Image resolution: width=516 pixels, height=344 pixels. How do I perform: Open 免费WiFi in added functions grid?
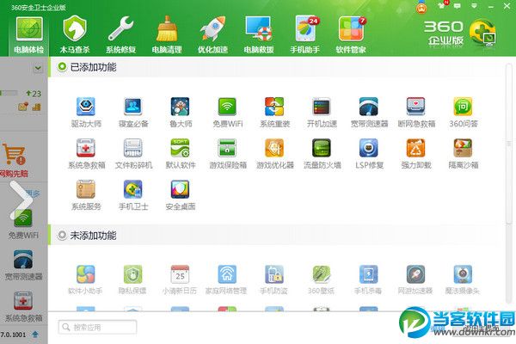tap(227, 113)
